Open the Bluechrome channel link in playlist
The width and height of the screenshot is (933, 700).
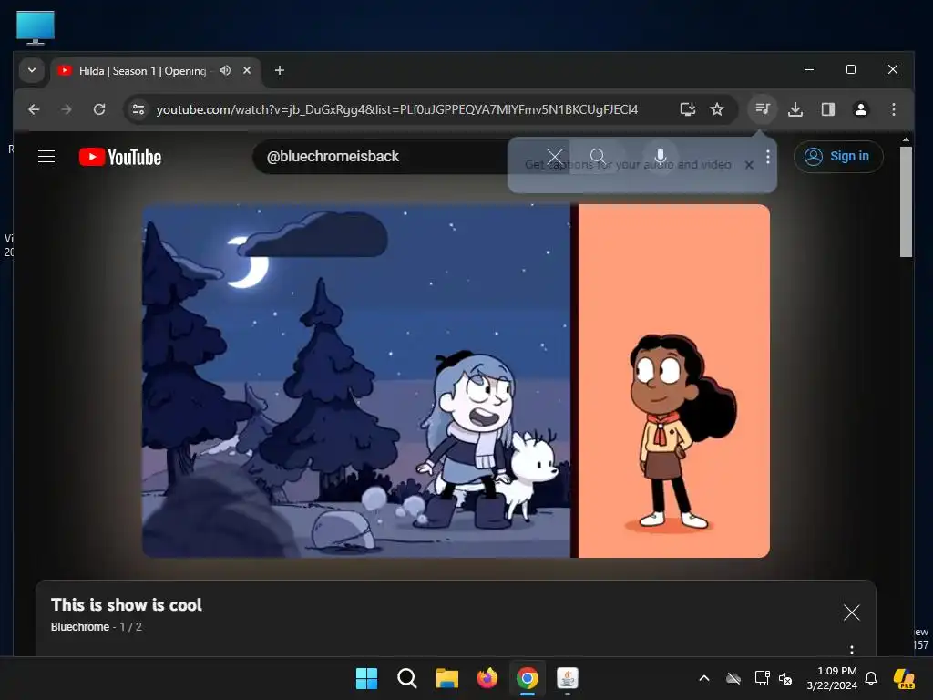coord(80,627)
